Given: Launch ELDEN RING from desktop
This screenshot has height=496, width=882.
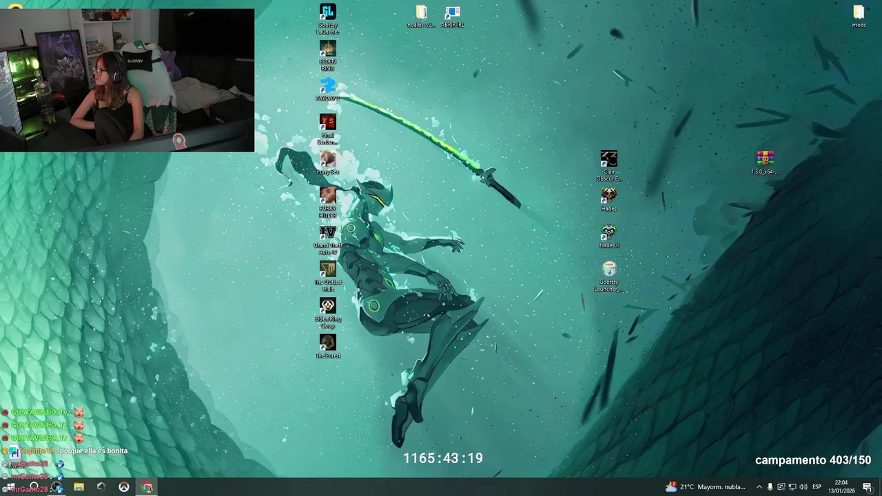Looking at the screenshot, I should 327,56.
